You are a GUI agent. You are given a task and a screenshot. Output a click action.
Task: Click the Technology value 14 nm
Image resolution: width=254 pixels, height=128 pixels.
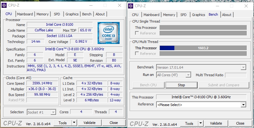(x=36, y=41)
